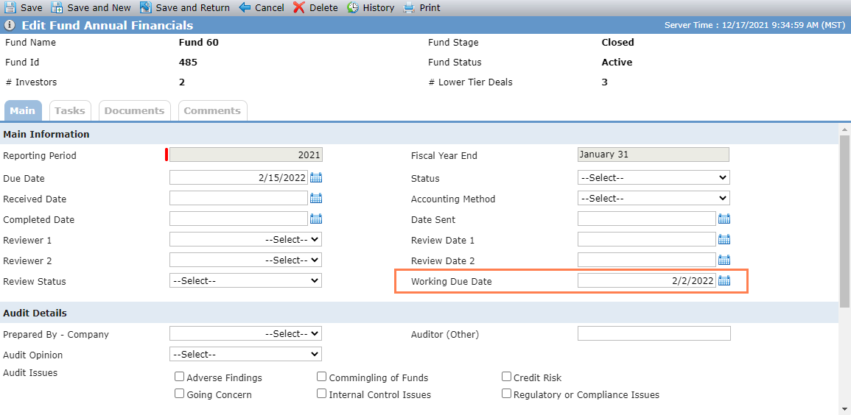This screenshot has height=415, width=851.
Task: Open the History clock icon
Action: click(x=353, y=7)
